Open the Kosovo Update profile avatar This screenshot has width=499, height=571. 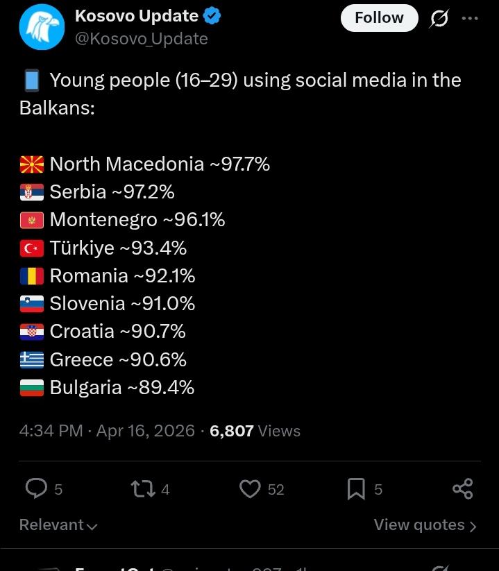pos(42,27)
